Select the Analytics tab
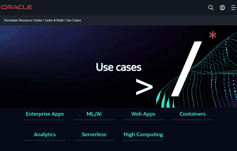 pos(45,134)
